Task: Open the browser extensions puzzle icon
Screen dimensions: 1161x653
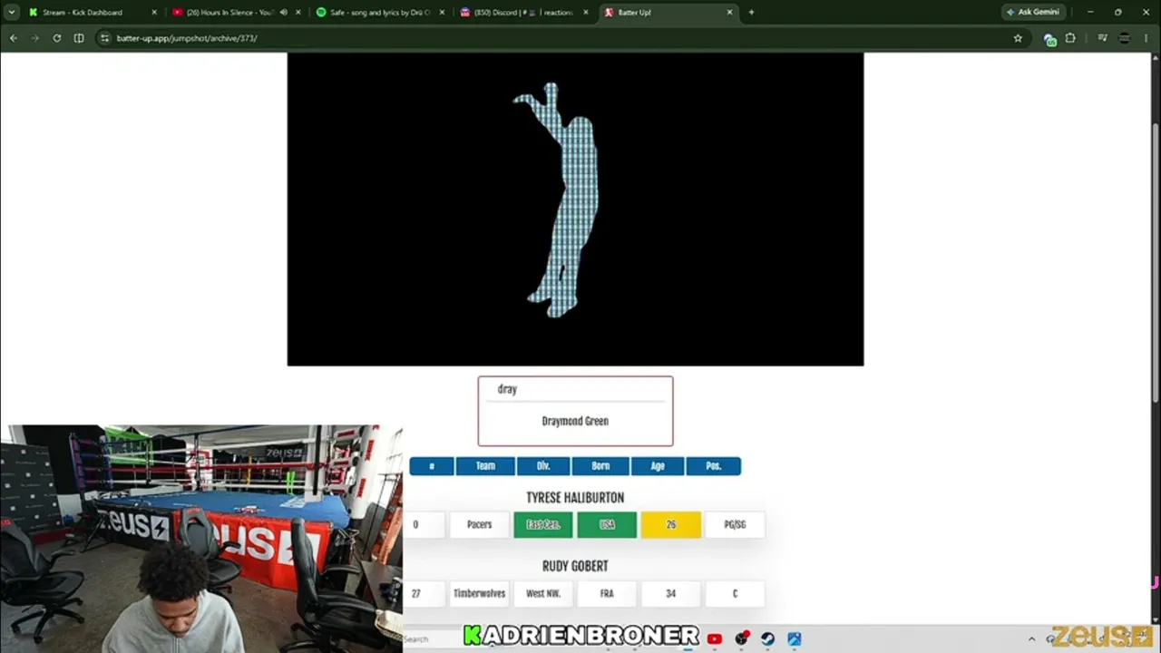Action: click(1070, 38)
